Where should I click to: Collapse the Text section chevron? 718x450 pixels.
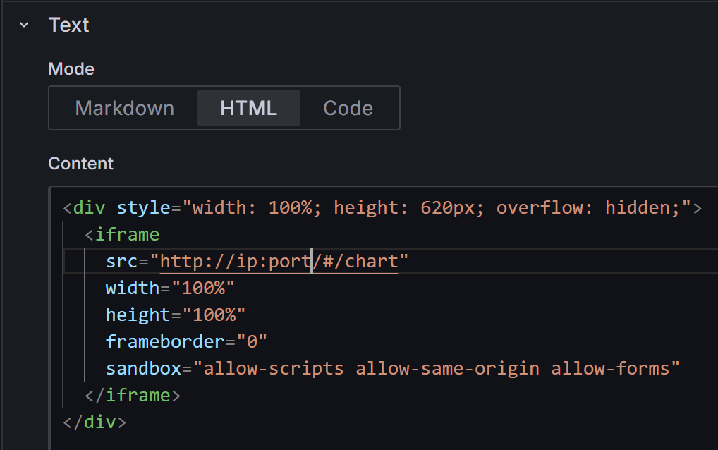pos(25,25)
